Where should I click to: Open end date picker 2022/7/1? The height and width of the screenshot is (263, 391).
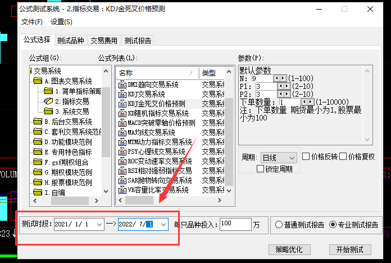(163, 224)
